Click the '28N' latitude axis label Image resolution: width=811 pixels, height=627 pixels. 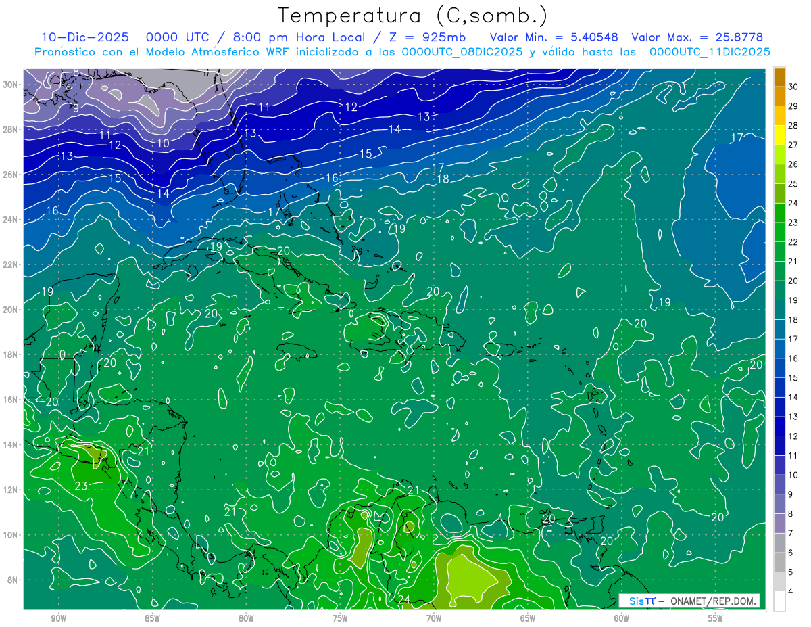(x=11, y=129)
